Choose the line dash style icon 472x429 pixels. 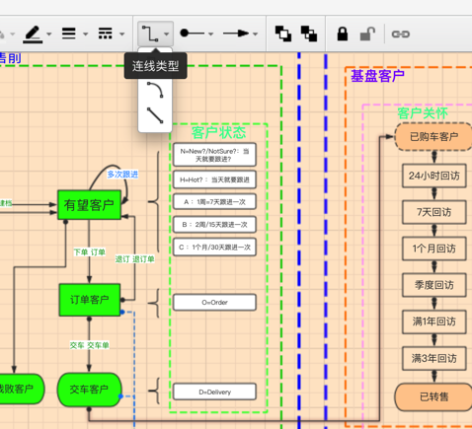pyautogui.click(x=105, y=34)
